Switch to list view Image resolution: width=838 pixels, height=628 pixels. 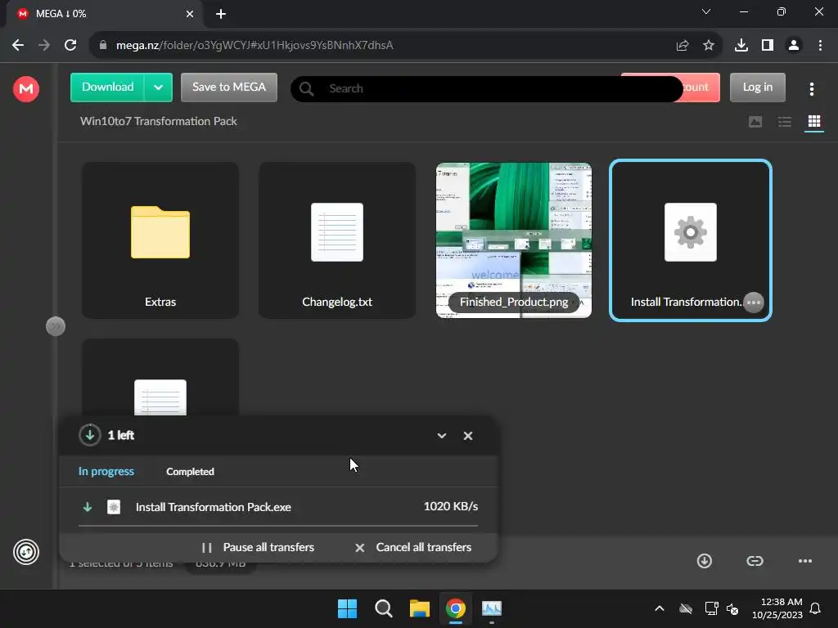(785, 122)
